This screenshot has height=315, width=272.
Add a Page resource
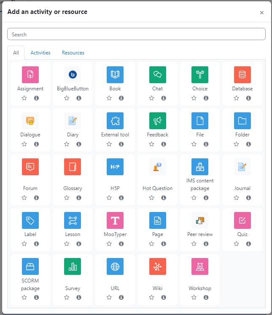click(158, 220)
